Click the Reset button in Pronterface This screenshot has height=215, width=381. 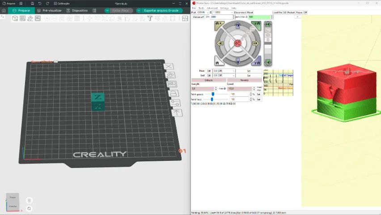[250, 13]
